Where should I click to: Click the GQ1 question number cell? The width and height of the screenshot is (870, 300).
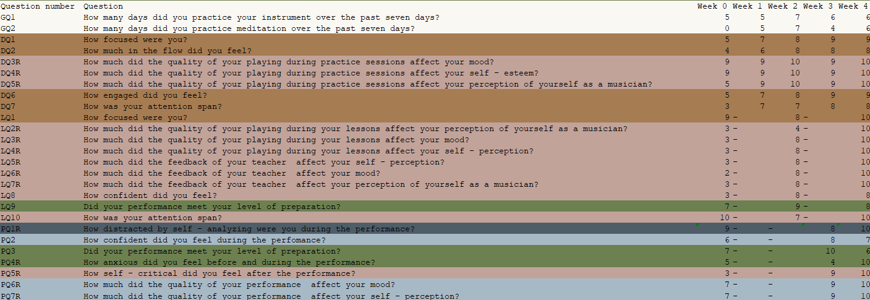coord(8,17)
